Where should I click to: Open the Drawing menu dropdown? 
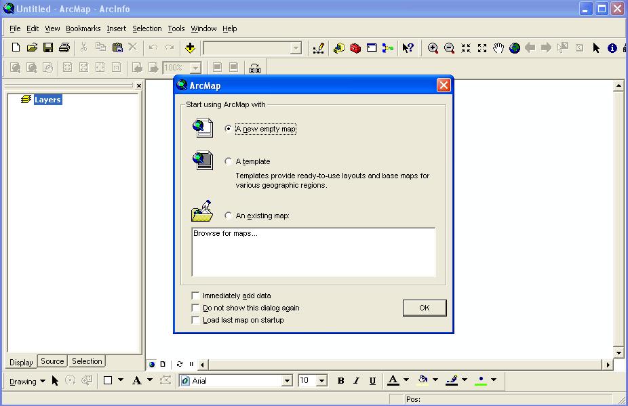27,381
